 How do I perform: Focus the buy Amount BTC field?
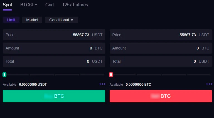tap(54, 48)
